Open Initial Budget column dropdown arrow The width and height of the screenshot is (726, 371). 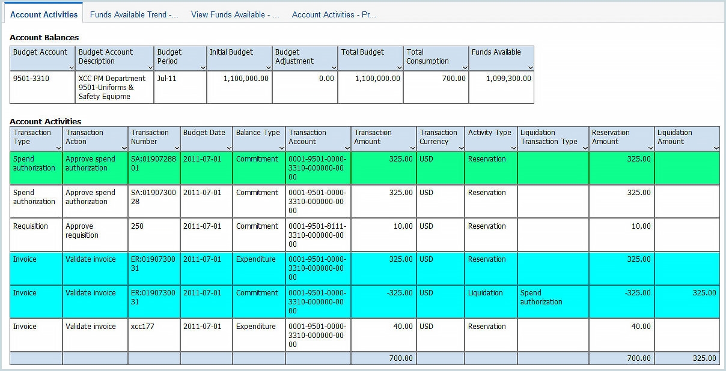click(268, 68)
